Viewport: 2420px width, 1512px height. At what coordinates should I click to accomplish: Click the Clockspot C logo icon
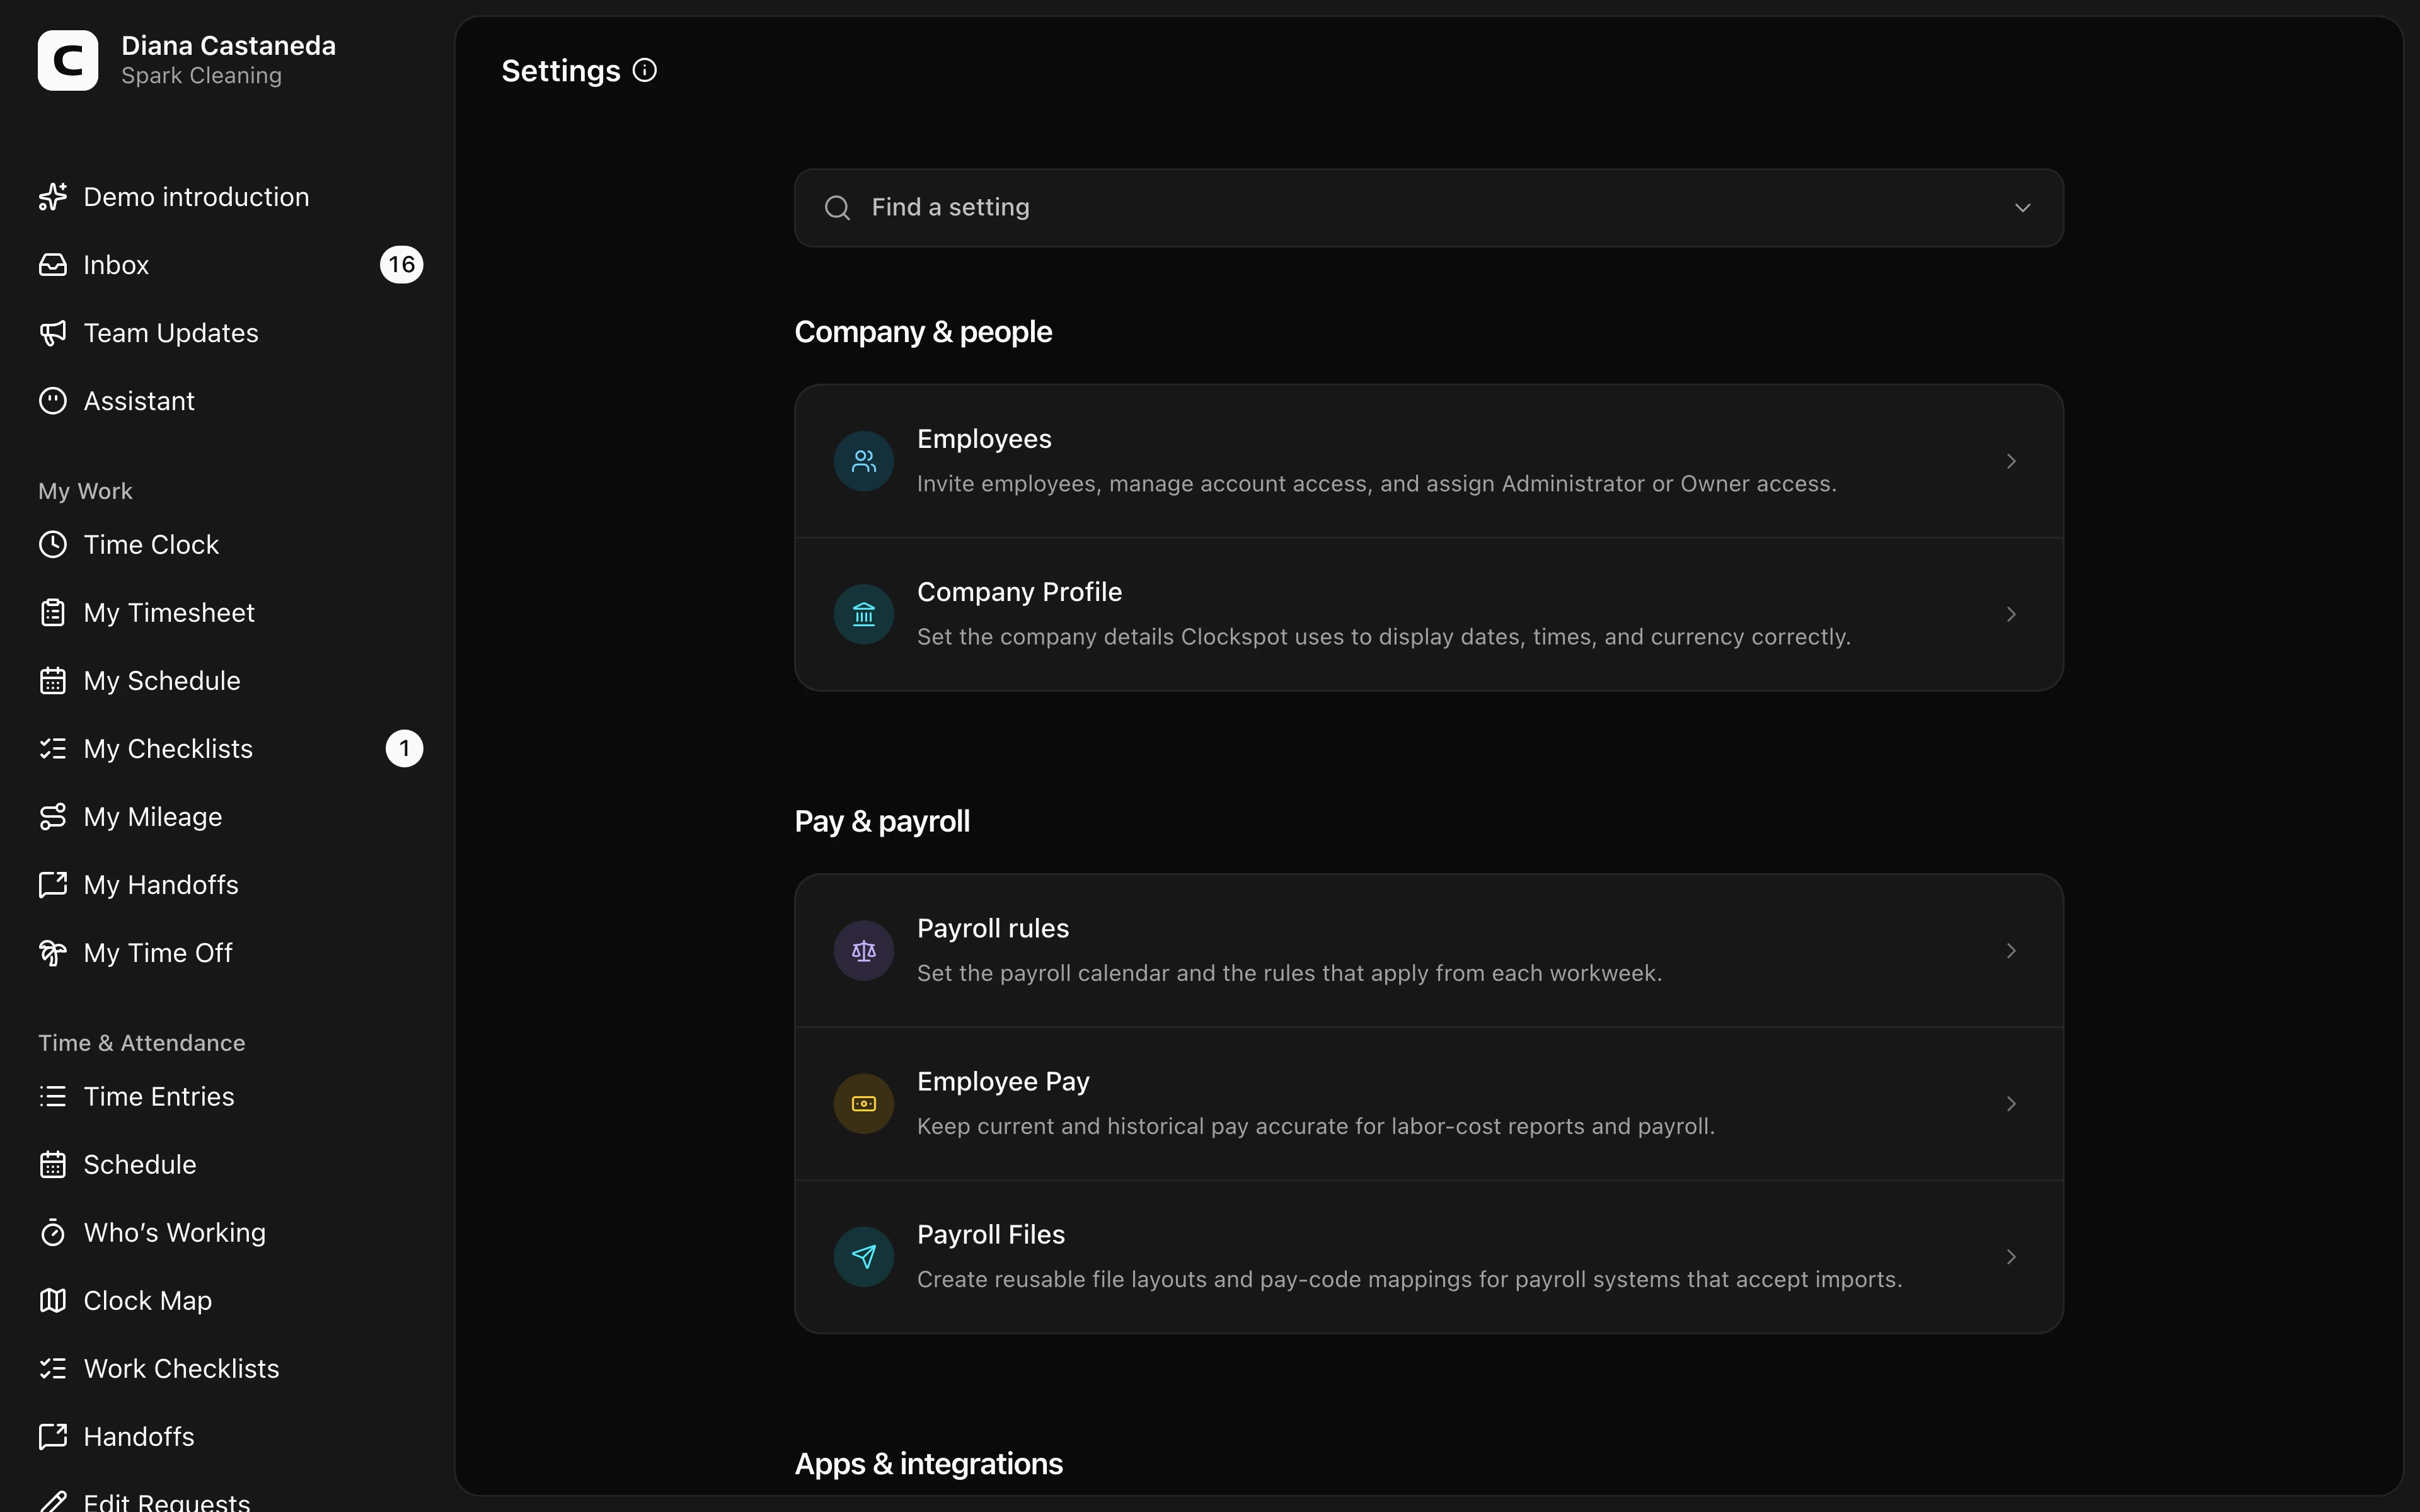point(68,60)
